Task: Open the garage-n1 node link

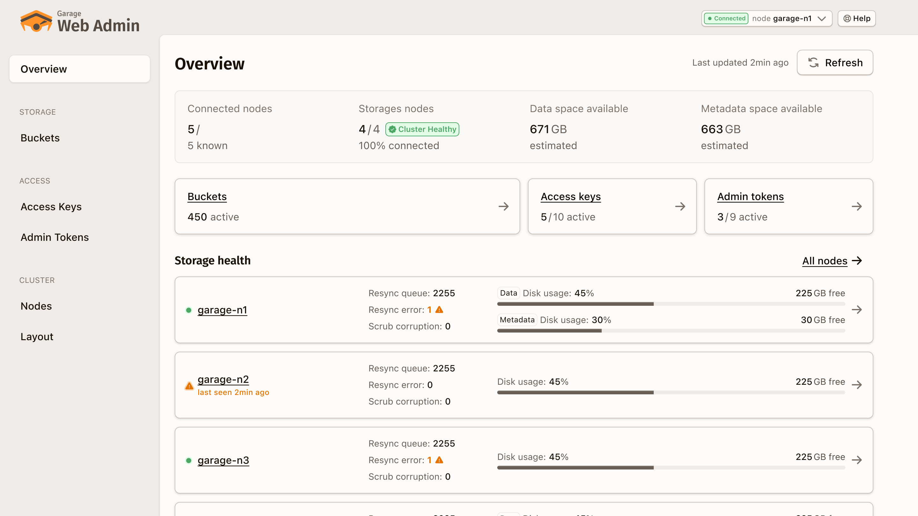Action: coord(222,310)
